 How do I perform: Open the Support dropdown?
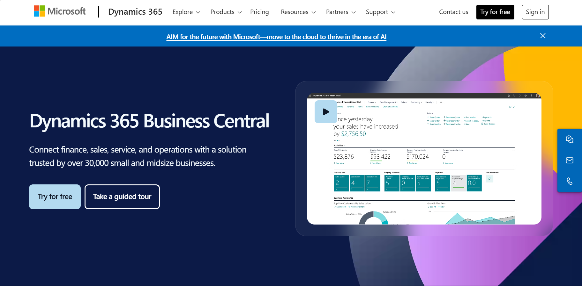coord(381,12)
